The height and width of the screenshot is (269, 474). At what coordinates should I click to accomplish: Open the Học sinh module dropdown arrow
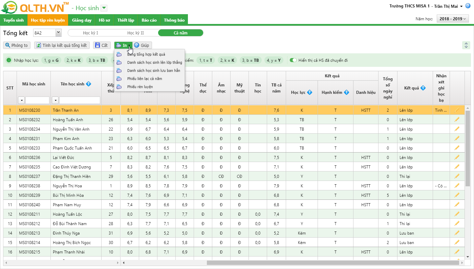click(x=104, y=8)
